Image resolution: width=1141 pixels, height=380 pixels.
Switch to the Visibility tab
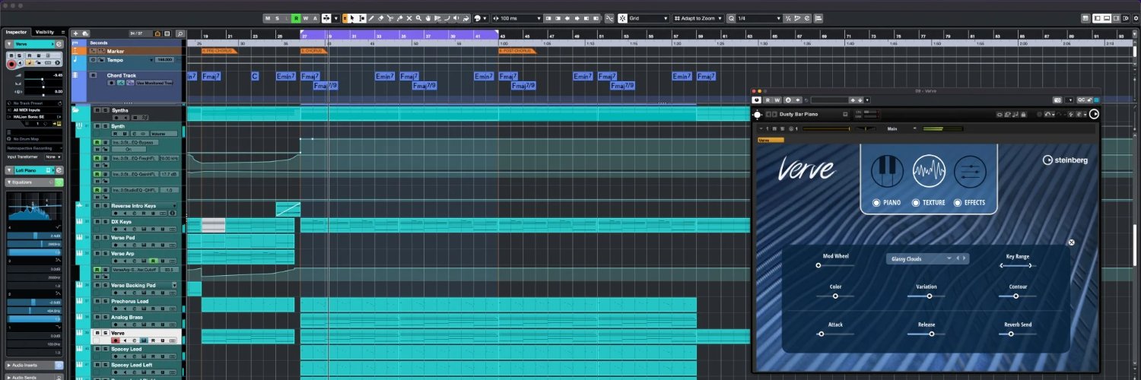44,32
